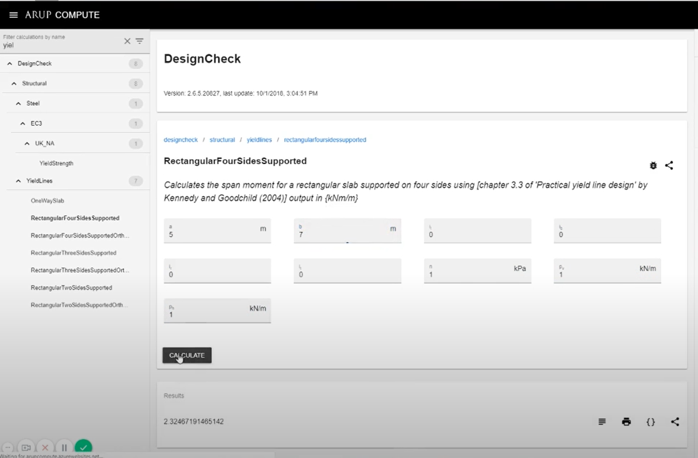Image resolution: width=698 pixels, height=458 pixels.
Task: Show JSON braces view of the results
Action: click(651, 422)
